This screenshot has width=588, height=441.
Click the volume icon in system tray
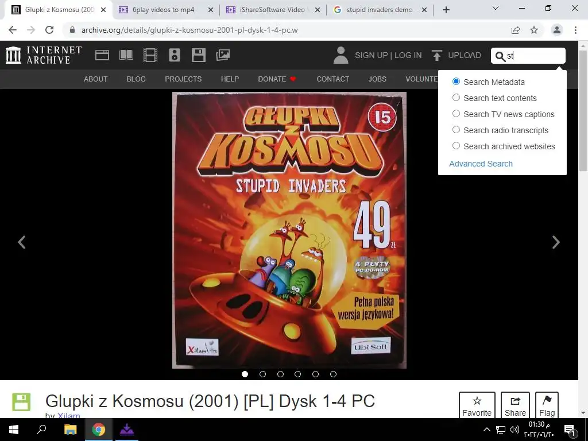point(514,430)
